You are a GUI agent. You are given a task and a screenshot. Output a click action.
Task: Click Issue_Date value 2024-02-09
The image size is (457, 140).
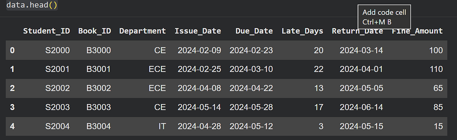click(199, 50)
